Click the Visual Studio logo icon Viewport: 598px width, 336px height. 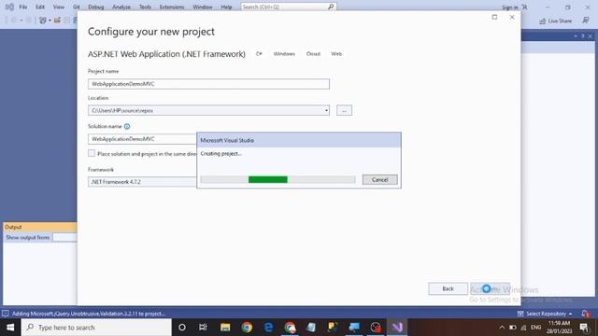point(9,7)
